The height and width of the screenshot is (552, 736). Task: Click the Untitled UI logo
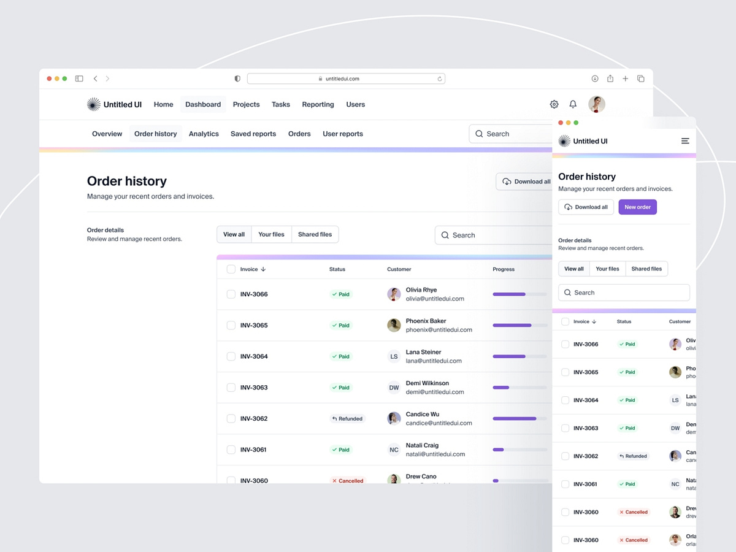114,104
